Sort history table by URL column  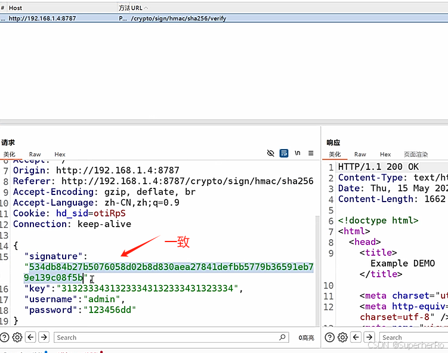click(140, 8)
